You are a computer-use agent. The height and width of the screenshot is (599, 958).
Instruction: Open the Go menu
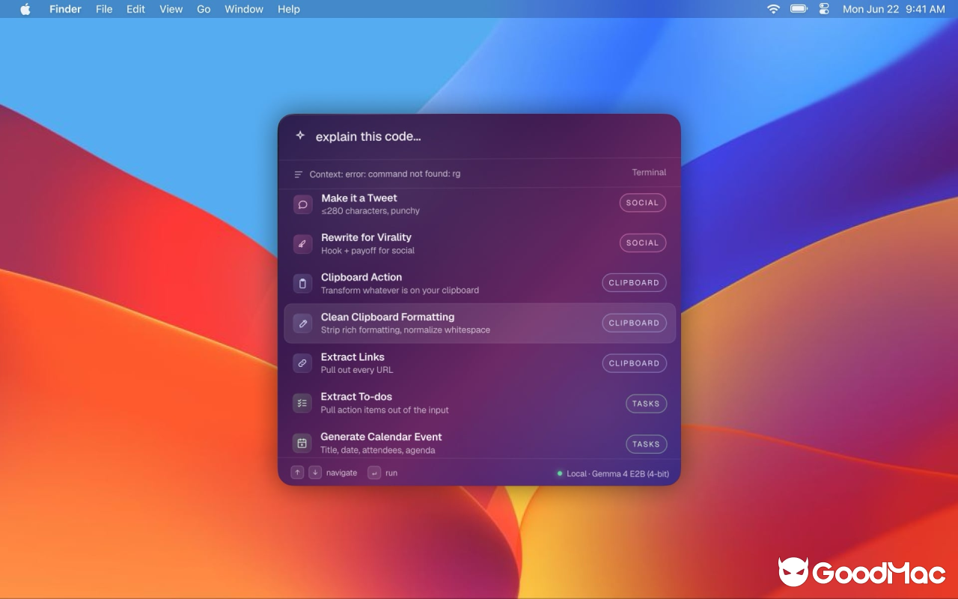tap(204, 9)
